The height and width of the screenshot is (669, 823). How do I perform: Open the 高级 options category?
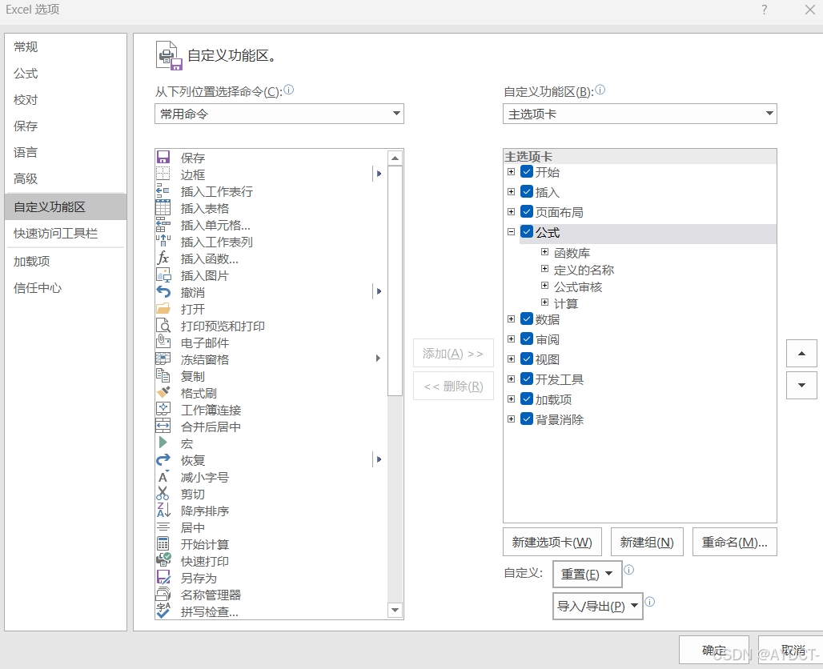[66, 178]
